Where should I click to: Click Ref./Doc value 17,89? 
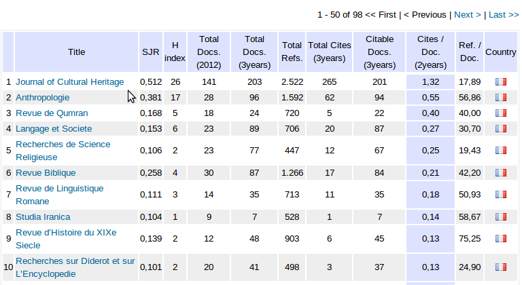470,82
